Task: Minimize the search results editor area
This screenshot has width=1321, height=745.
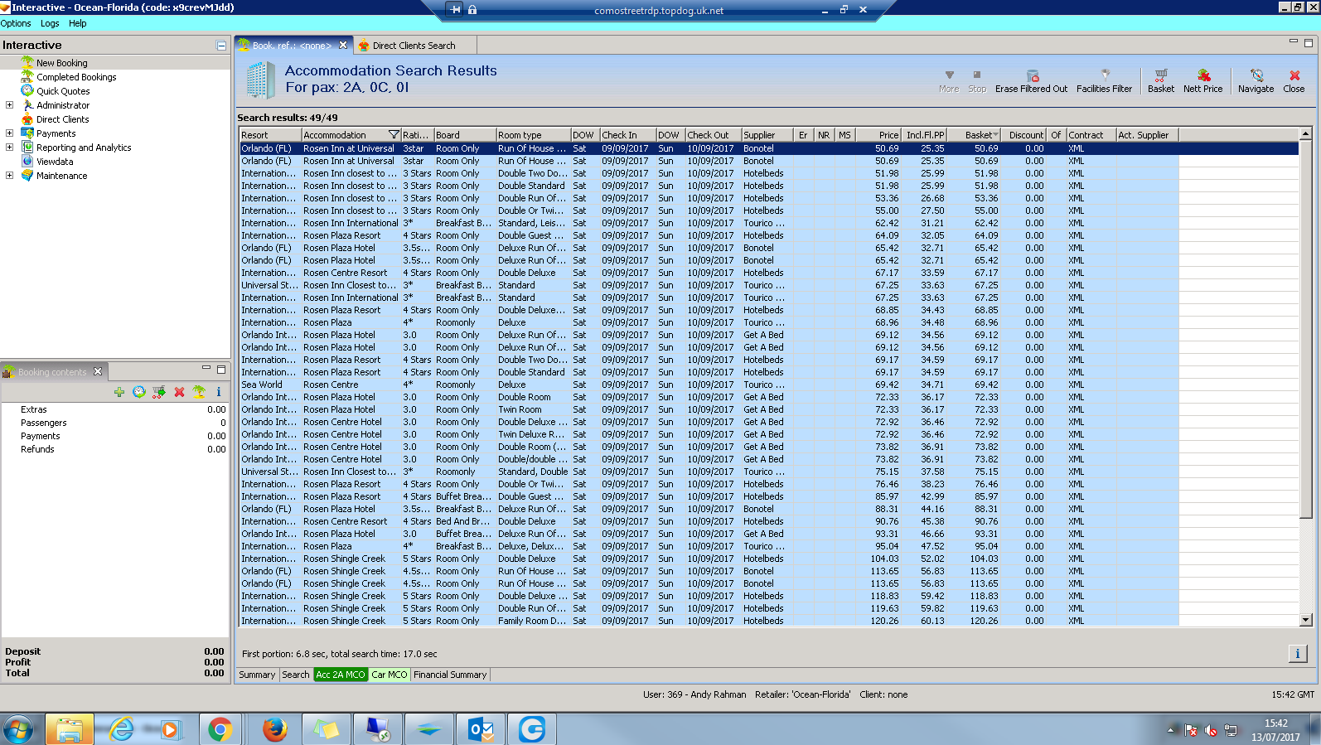Action: [1293, 41]
